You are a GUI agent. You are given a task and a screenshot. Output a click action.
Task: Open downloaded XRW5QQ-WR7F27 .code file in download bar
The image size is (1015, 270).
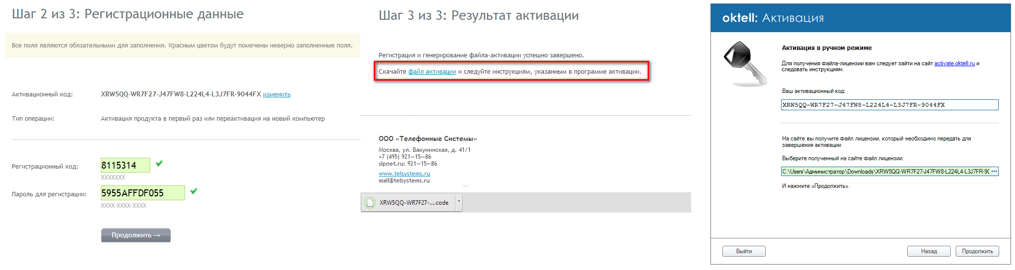tap(413, 203)
